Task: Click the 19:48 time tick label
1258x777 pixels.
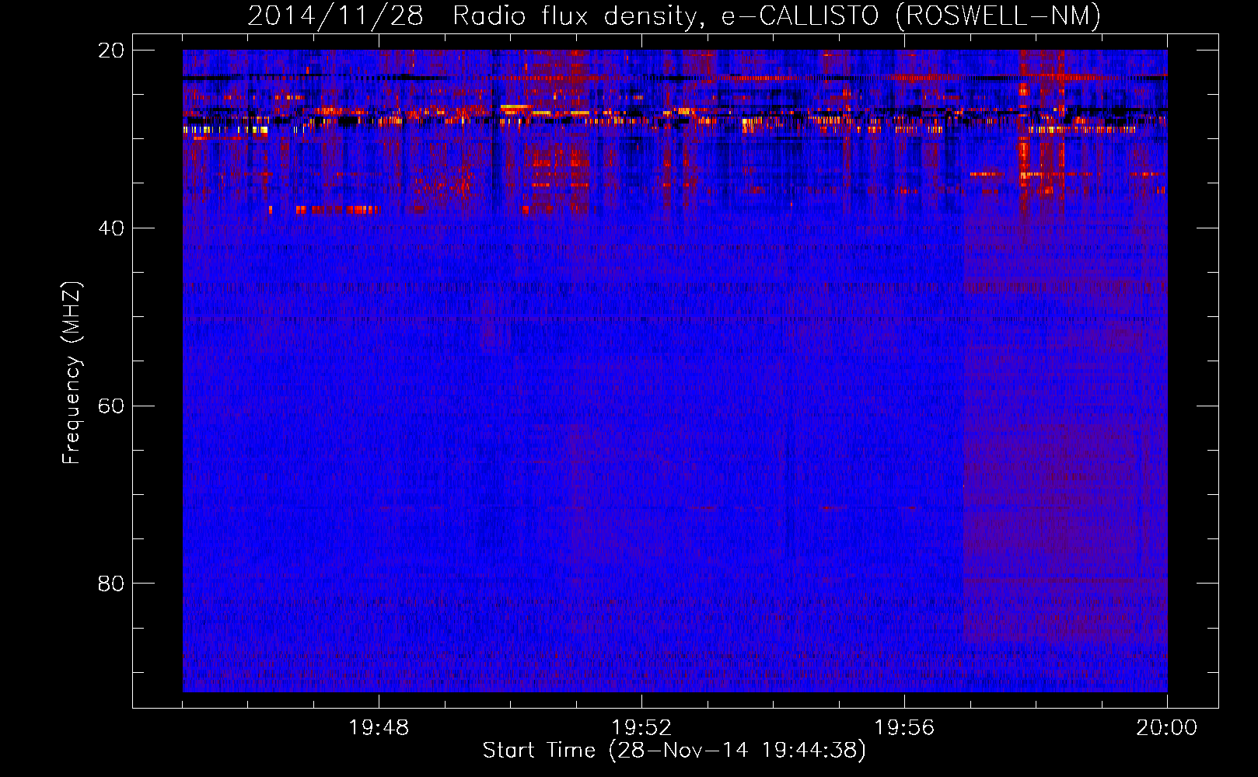Action: (x=379, y=728)
